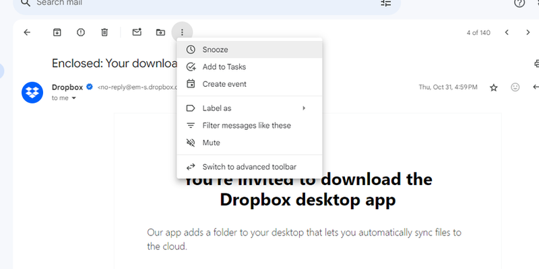
Task: Open search options filter icon
Action: click(x=385, y=3)
